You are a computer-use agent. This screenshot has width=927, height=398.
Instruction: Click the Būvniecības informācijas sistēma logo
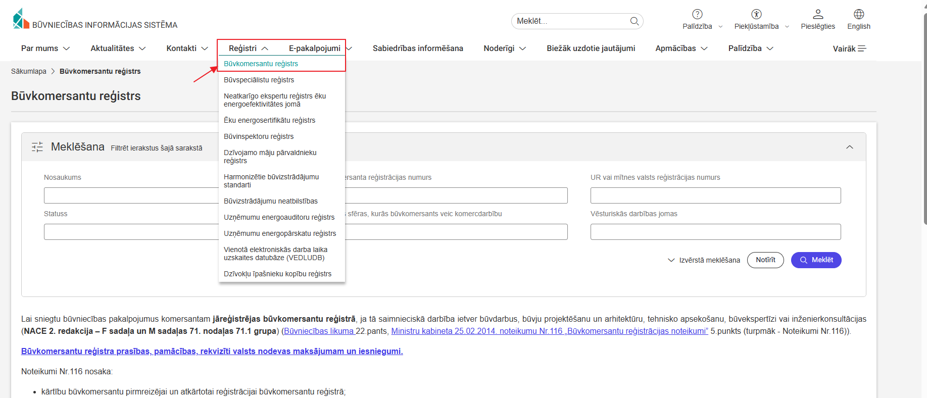(95, 19)
